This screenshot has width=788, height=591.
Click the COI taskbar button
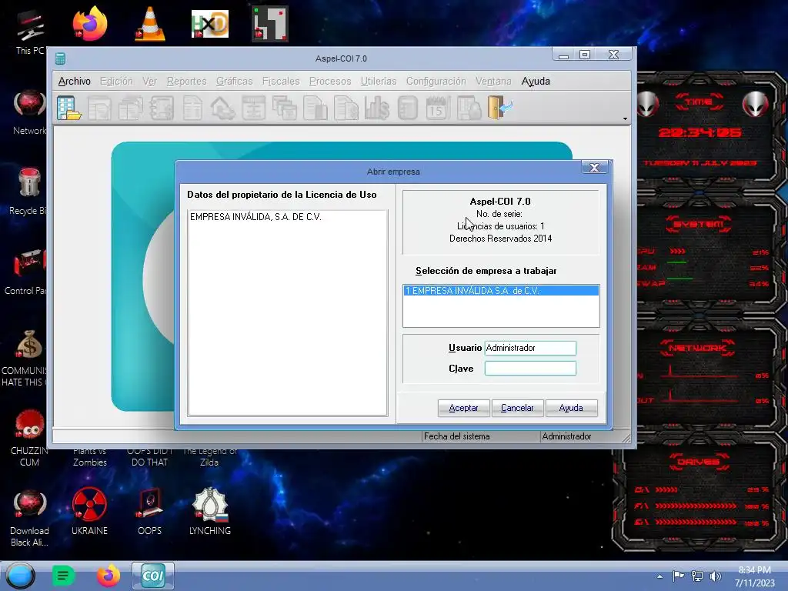(x=153, y=576)
